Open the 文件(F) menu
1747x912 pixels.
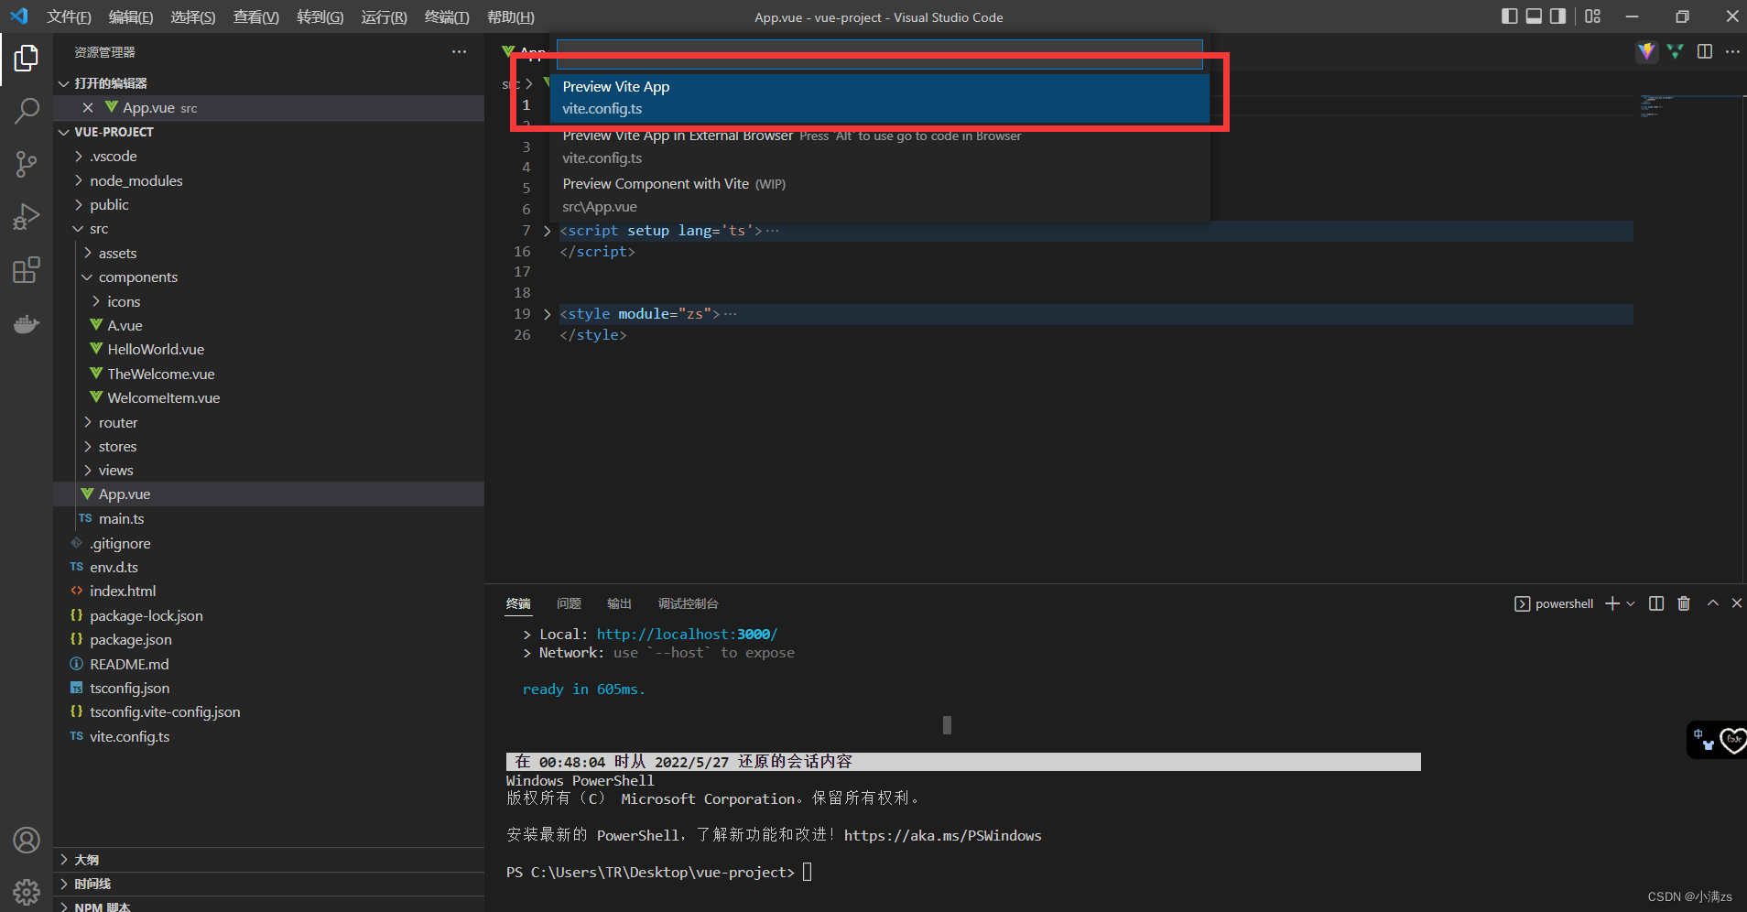[x=70, y=17]
